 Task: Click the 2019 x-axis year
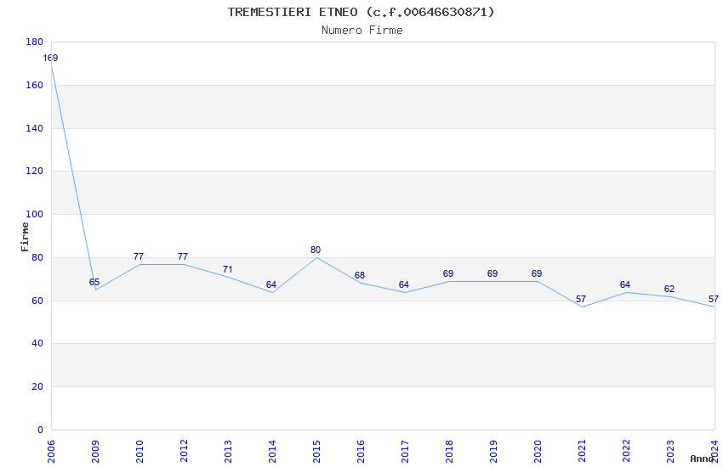point(493,452)
